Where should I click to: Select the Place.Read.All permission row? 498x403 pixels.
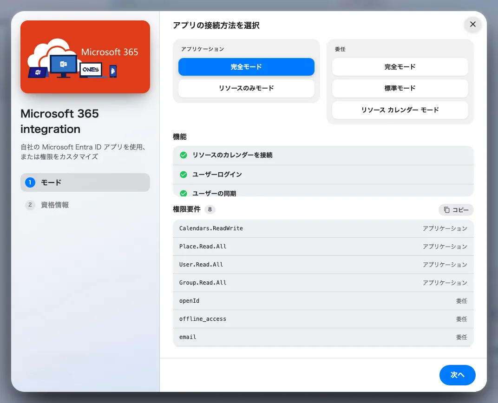(x=323, y=247)
